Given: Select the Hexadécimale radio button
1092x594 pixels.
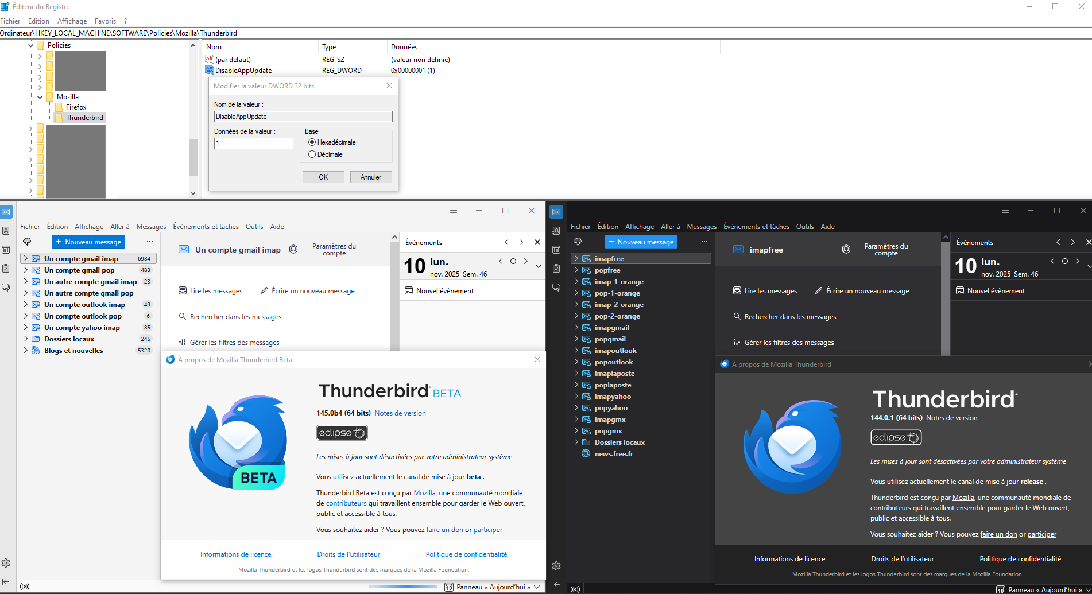Looking at the screenshot, I should (x=312, y=142).
